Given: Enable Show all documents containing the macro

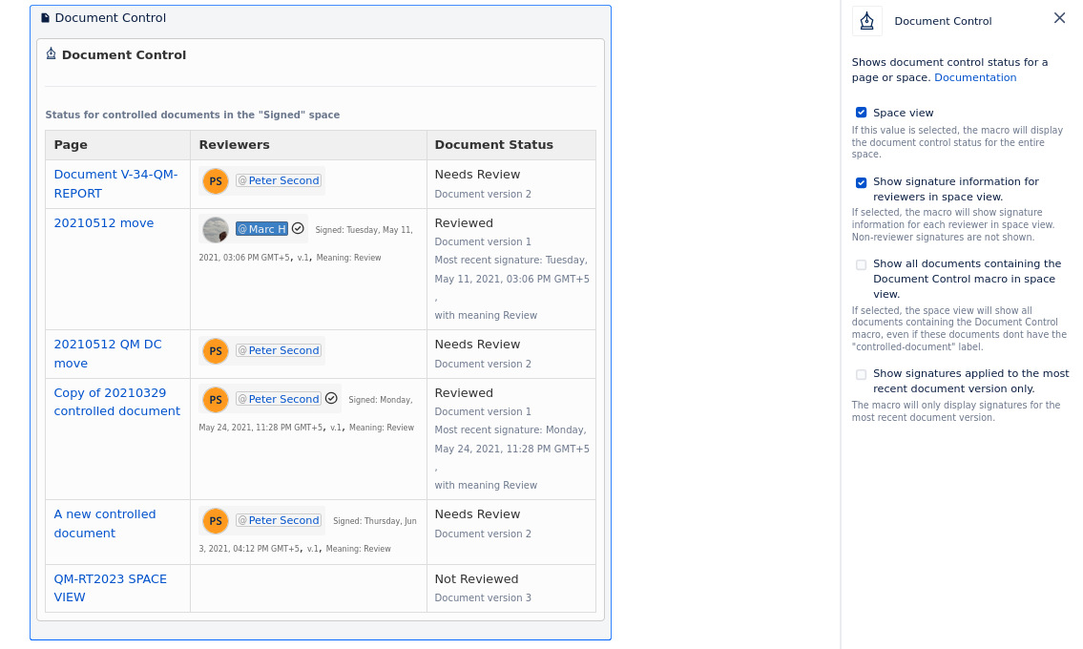Looking at the screenshot, I should pyautogui.click(x=861, y=264).
